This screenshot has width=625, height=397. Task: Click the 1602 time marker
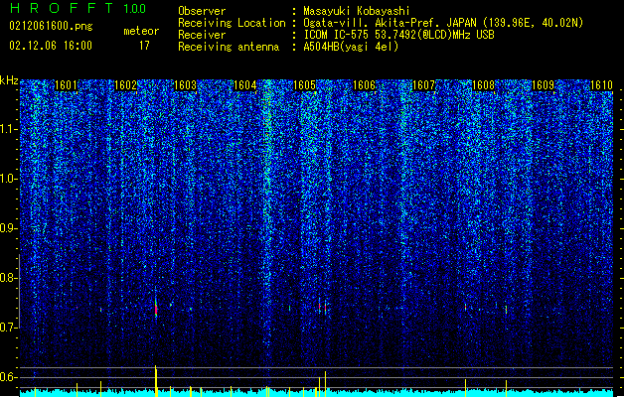coord(125,85)
